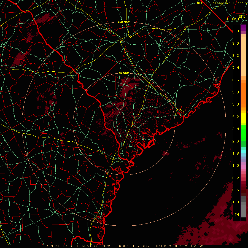
Task: Click the 100 NMI range ring label
Action: point(124,22)
